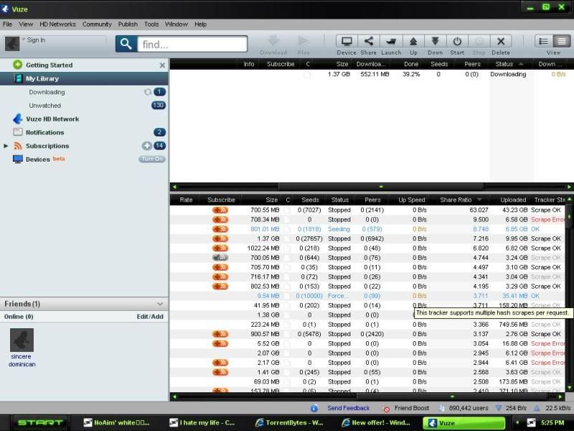
Task: Move torrent Down with toolbar icon
Action: pos(436,42)
